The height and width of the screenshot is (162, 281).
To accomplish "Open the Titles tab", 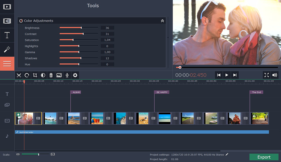I will [7, 35].
